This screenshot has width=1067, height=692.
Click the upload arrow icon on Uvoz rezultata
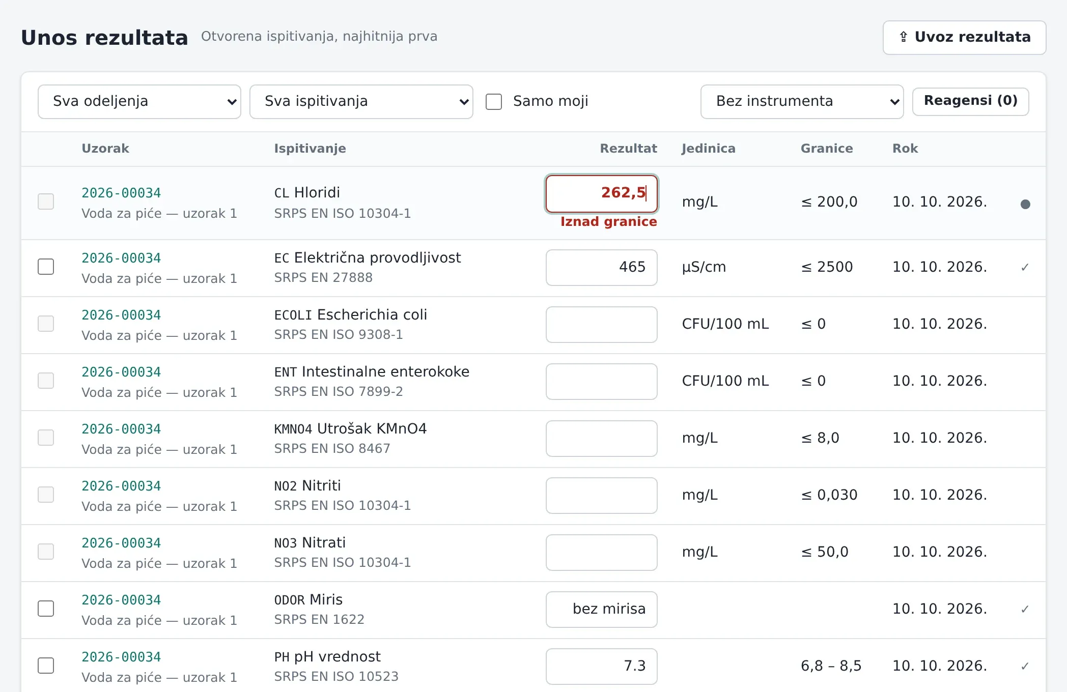904,37
